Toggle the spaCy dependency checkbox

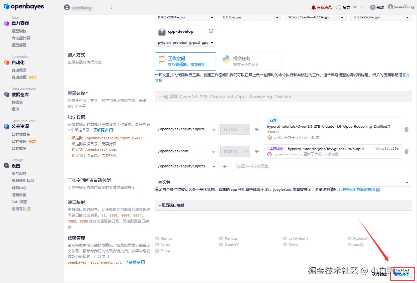[350, 244]
